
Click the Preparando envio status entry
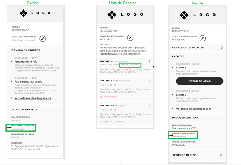(x=26, y=61)
